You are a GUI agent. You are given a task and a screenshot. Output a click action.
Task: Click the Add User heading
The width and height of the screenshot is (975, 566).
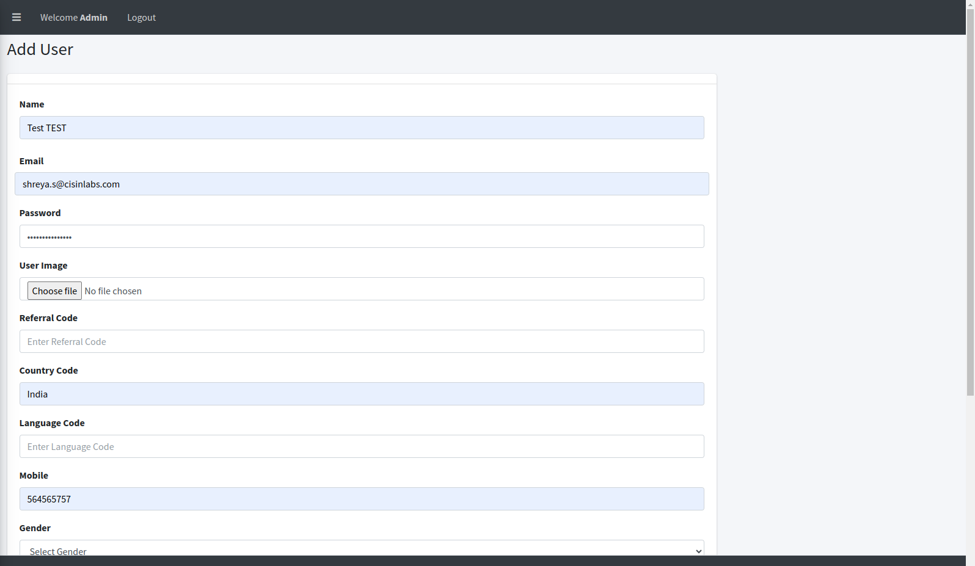[x=40, y=49]
